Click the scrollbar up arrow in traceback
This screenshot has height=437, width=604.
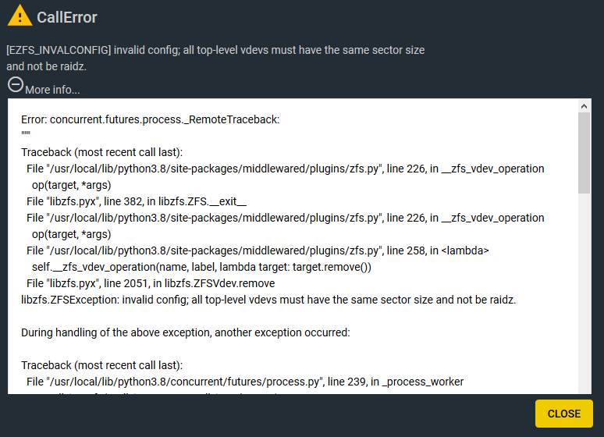click(584, 106)
